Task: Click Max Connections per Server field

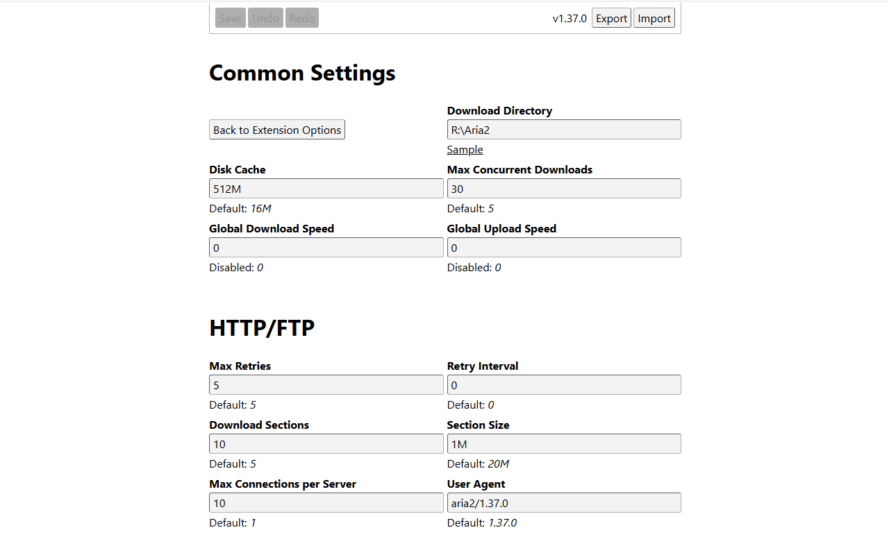Action: [x=326, y=503]
